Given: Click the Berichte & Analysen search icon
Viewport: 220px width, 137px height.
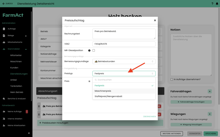Looking at the screenshot, I should (4, 99).
